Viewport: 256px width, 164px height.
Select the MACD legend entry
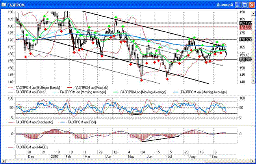click(x=28, y=147)
